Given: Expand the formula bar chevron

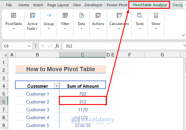Looking at the screenshot, I should pyautogui.click(x=184, y=46).
